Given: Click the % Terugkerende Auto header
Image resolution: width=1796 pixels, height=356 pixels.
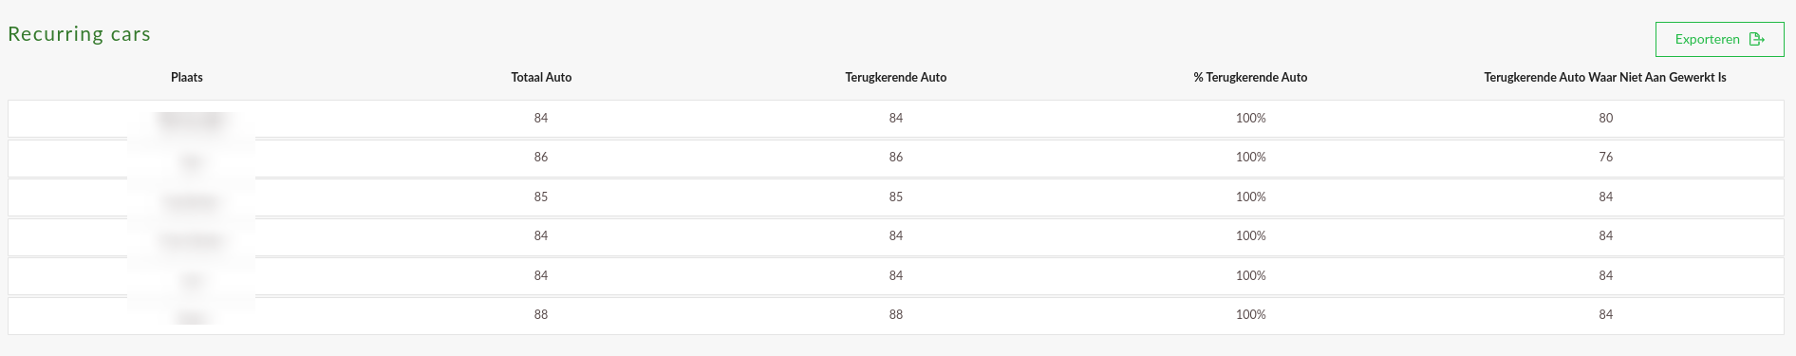Looking at the screenshot, I should pos(1250,78).
